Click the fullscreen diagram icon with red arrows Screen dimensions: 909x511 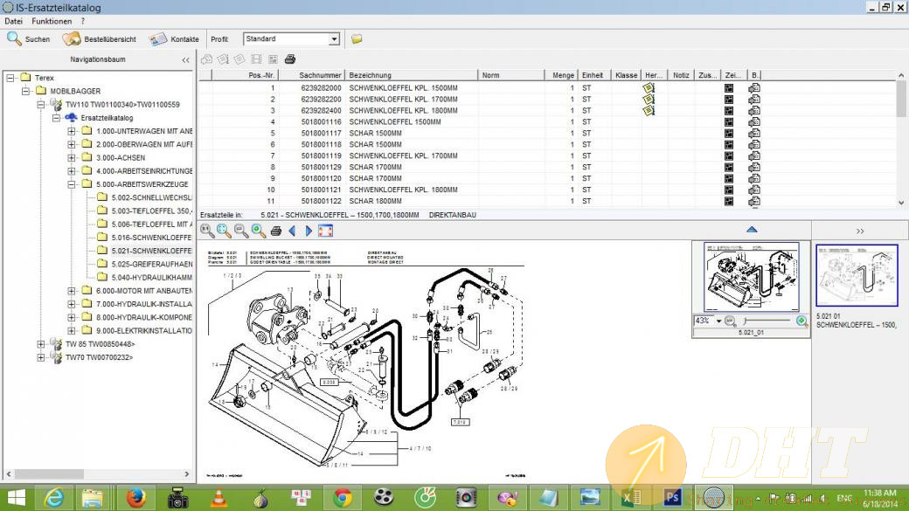(326, 231)
